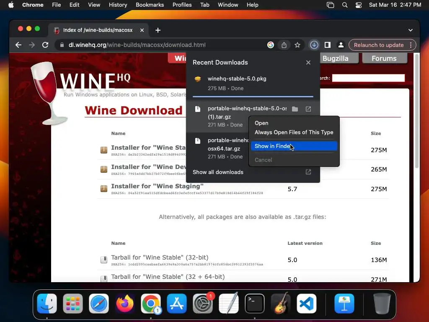
Task: Select the Index of /wine-builds/macosx tab
Action: click(98, 30)
